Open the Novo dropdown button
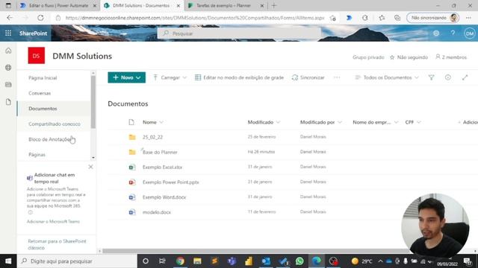Image resolution: width=478 pixels, height=268 pixels. [126, 77]
